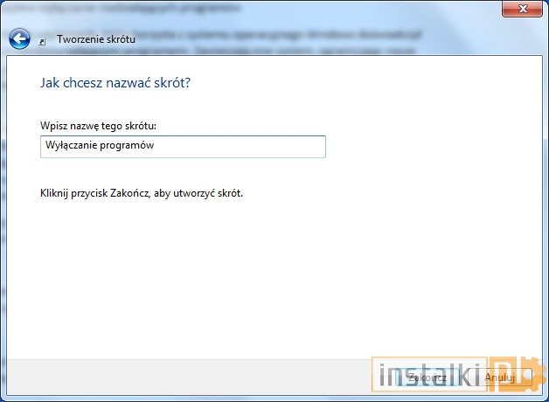
Task: Click the shortcut icon beside Tworzenie skrótu
Action: coord(44,40)
